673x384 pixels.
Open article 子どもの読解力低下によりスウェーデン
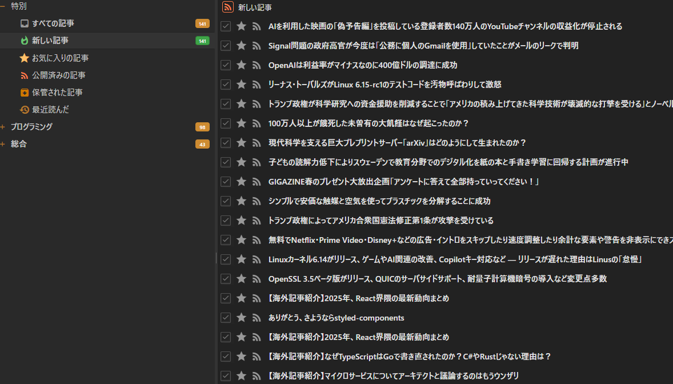(448, 162)
